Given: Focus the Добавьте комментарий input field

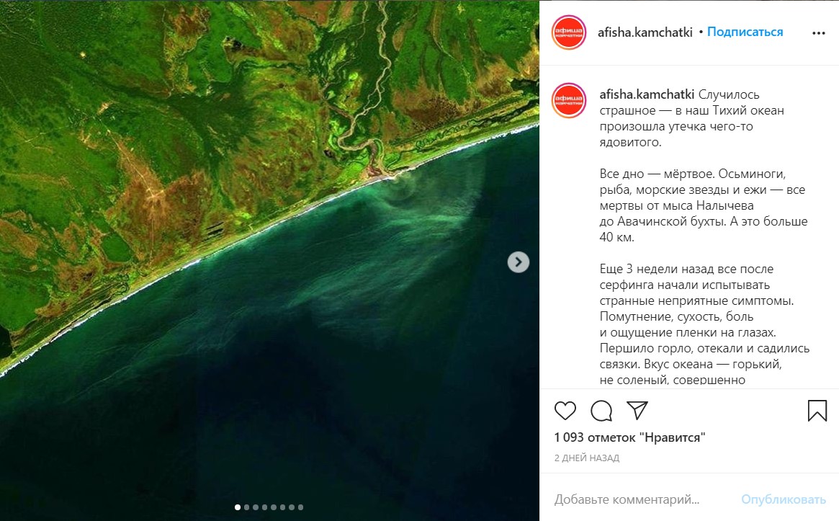Looking at the screenshot, I should pos(642,499).
